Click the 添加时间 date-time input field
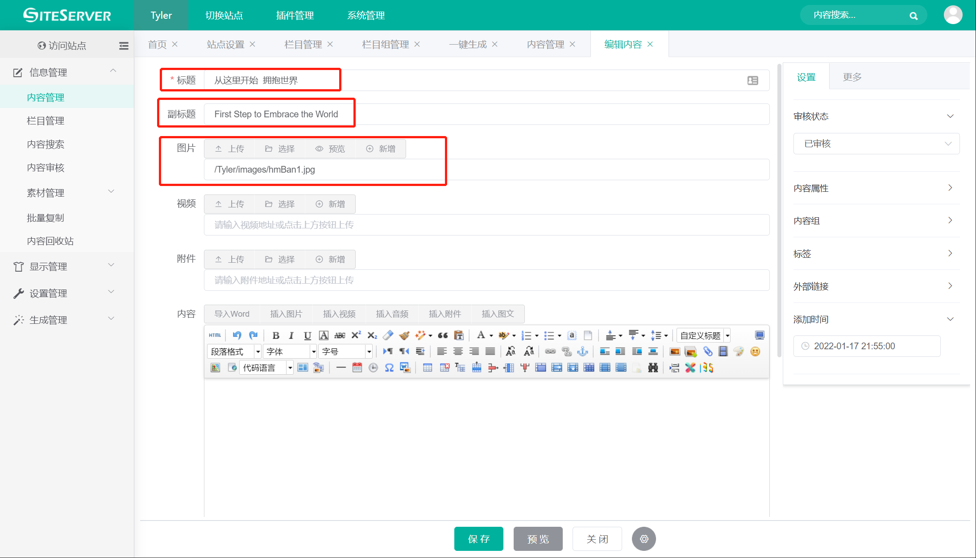This screenshot has width=976, height=558. (866, 346)
